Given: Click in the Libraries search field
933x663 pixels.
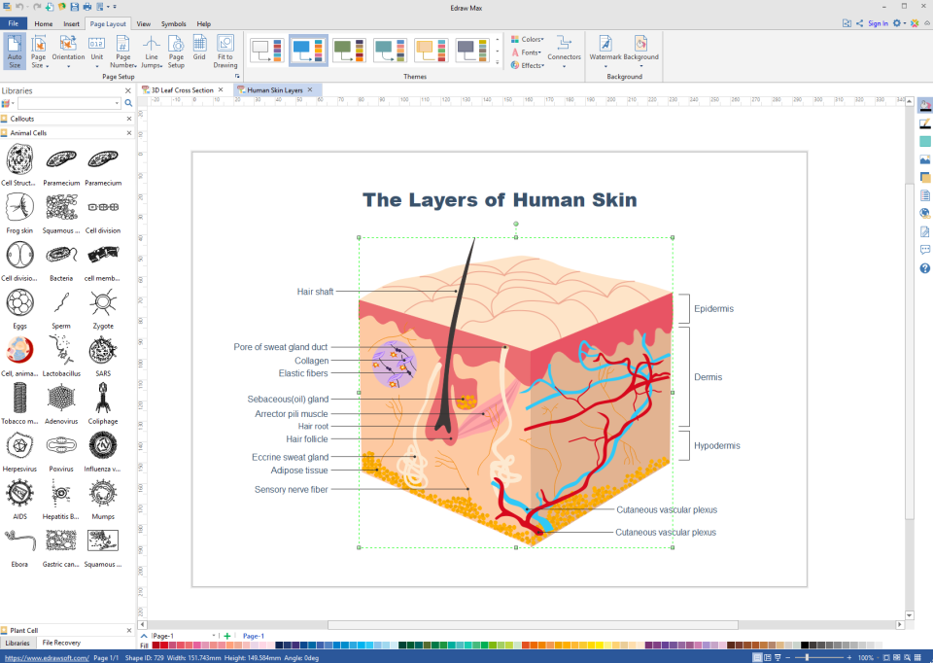Looking at the screenshot, I should 69,103.
